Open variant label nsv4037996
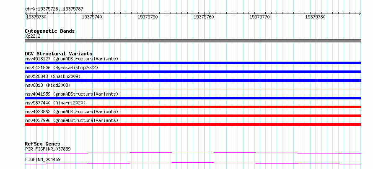 pyautogui.click(x=72, y=120)
